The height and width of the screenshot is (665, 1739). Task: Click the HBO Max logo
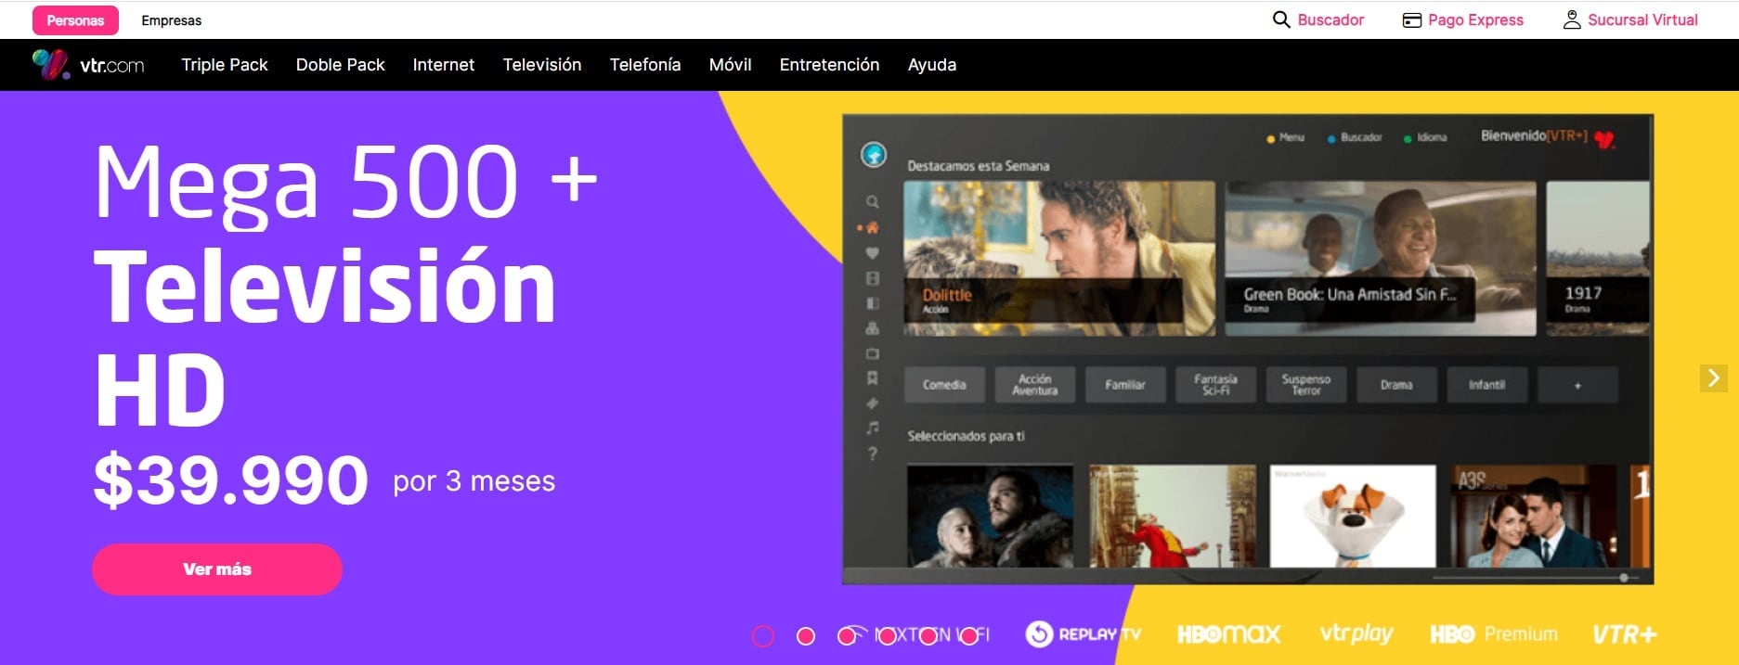click(x=1228, y=634)
